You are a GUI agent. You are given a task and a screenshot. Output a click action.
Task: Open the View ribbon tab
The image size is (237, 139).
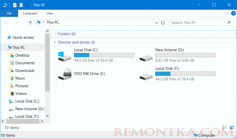(x=50, y=14)
